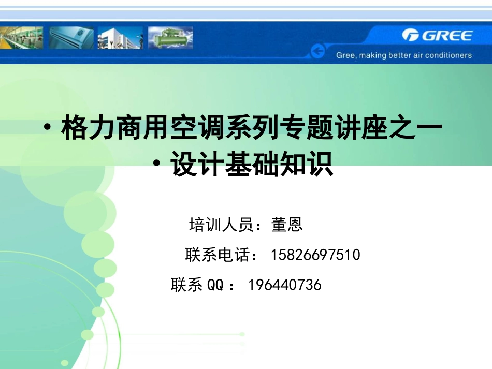The width and height of the screenshot is (492, 369).
Task: Click the label '联系电话:'
Action: pos(221,255)
